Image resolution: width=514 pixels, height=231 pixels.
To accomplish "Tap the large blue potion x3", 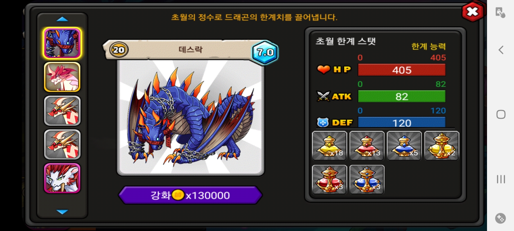I will point(367,179).
